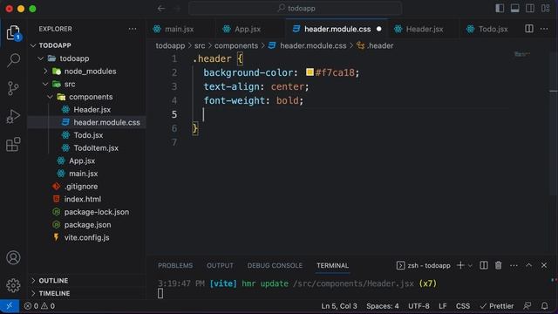Show errors and warnings count in status bar
The height and width of the screenshot is (314, 558).
pyautogui.click(x=39, y=306)
